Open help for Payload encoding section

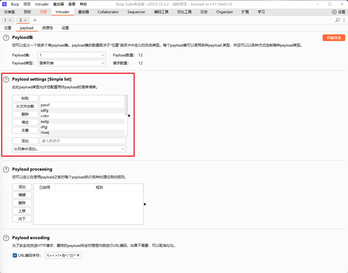point(6,238)
